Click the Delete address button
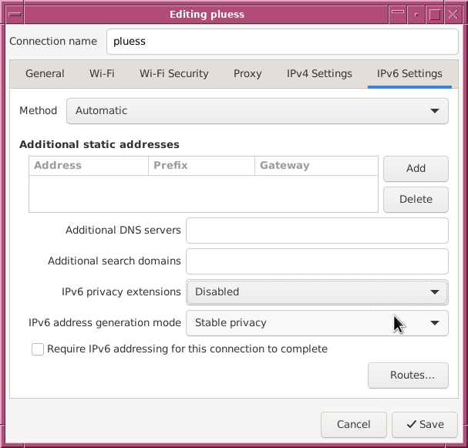 click(416, 200)
